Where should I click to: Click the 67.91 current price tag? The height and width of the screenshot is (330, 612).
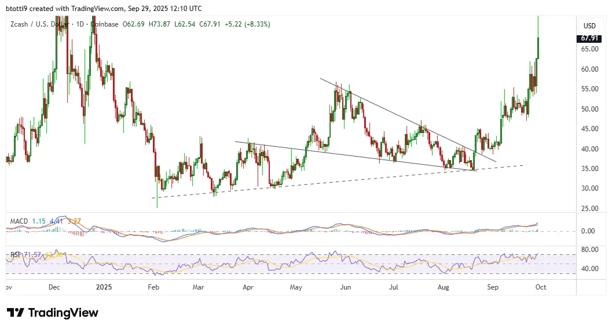589,38
